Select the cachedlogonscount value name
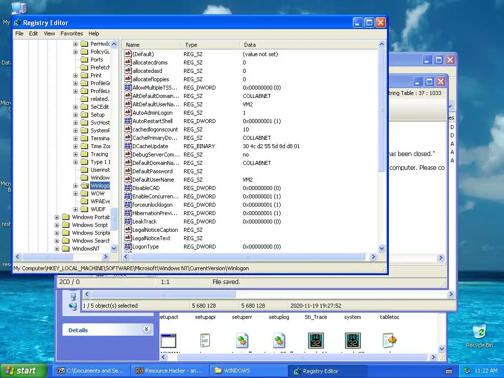The width and height of the screenshot is (504, 378). 155,129
